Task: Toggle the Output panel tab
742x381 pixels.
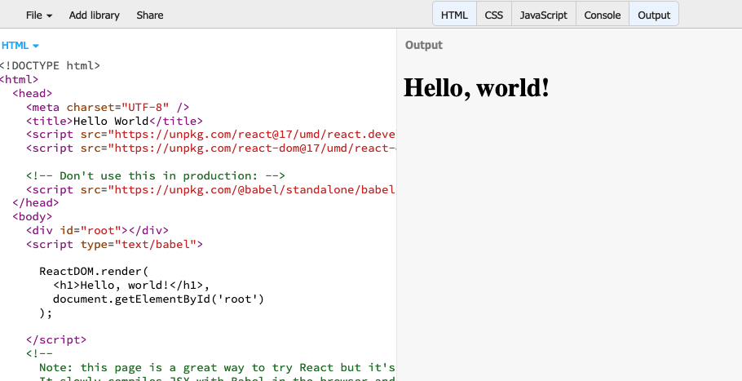Action: [x=653, y=14]
